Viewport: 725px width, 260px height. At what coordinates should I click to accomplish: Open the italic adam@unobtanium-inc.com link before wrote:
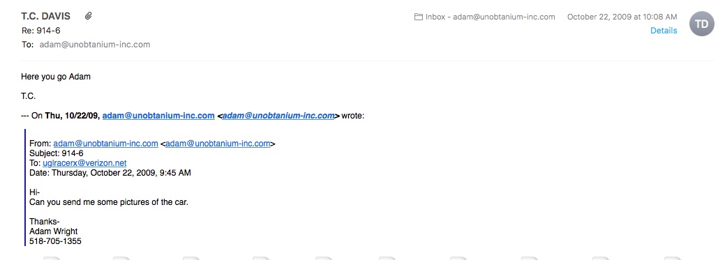point(278,116)
